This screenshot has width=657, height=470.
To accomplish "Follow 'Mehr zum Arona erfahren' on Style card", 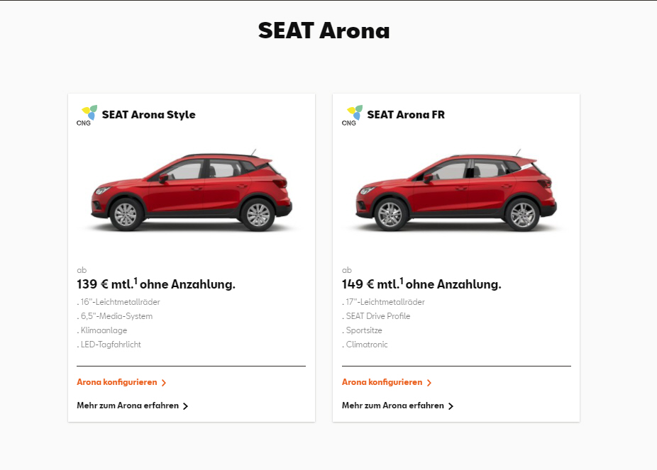I will (x=128, y=405).
